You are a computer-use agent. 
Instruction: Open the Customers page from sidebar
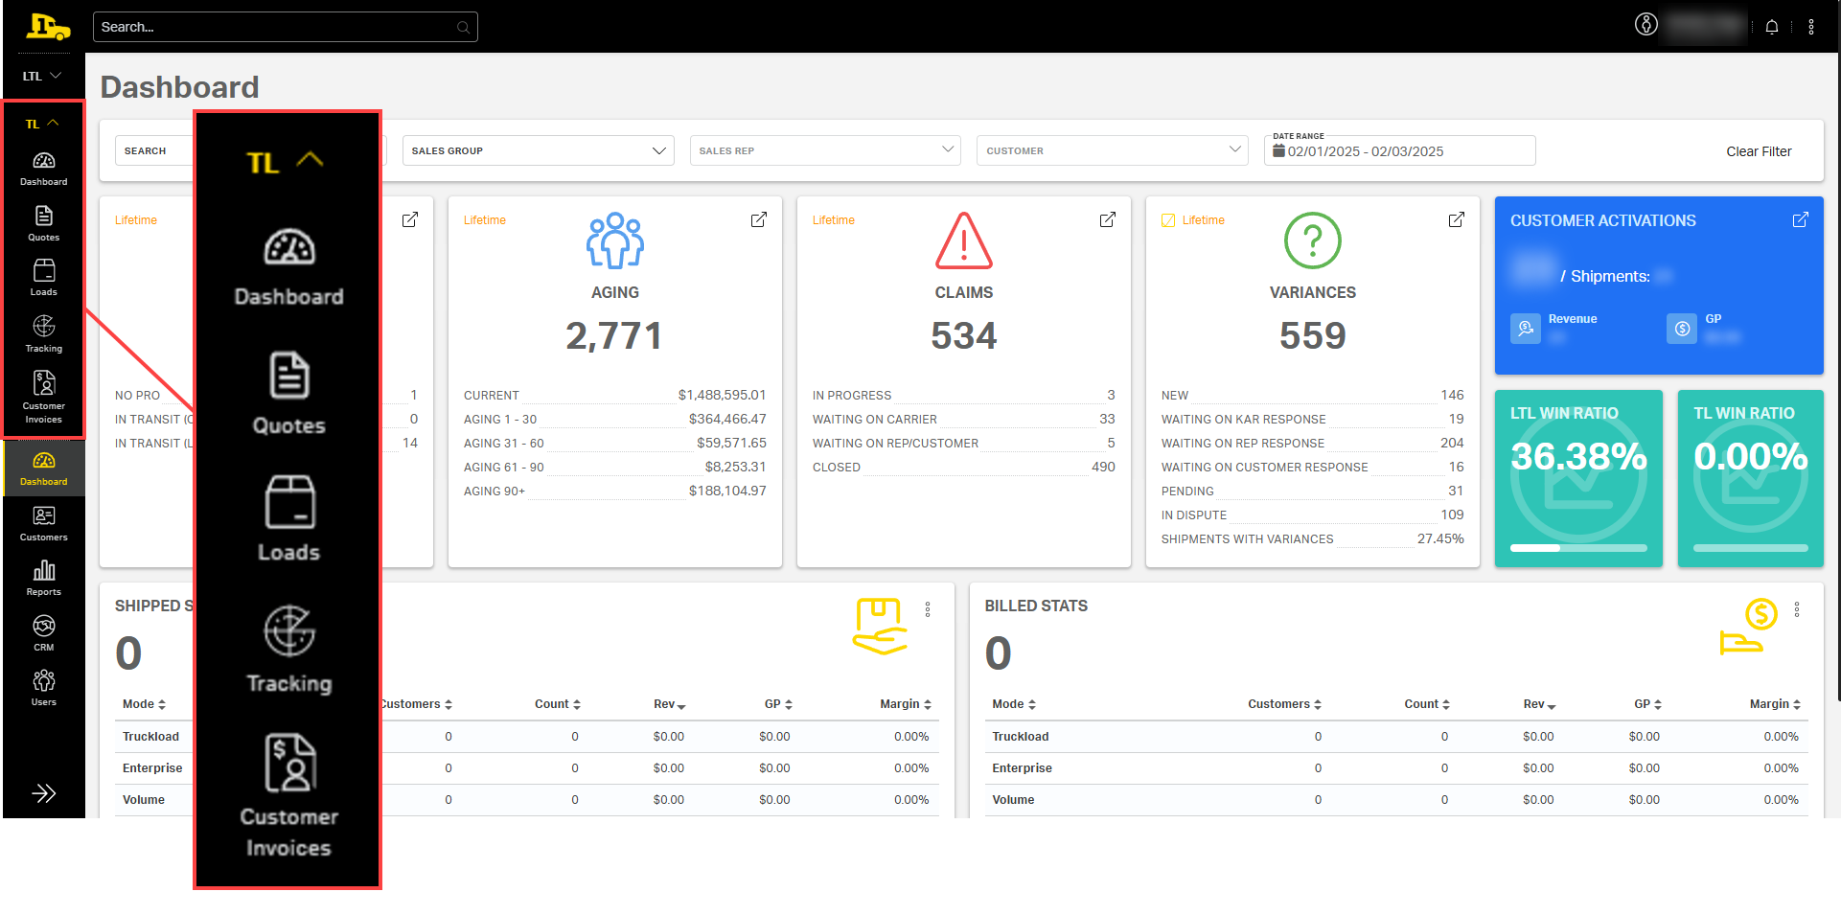click(43, 523)
